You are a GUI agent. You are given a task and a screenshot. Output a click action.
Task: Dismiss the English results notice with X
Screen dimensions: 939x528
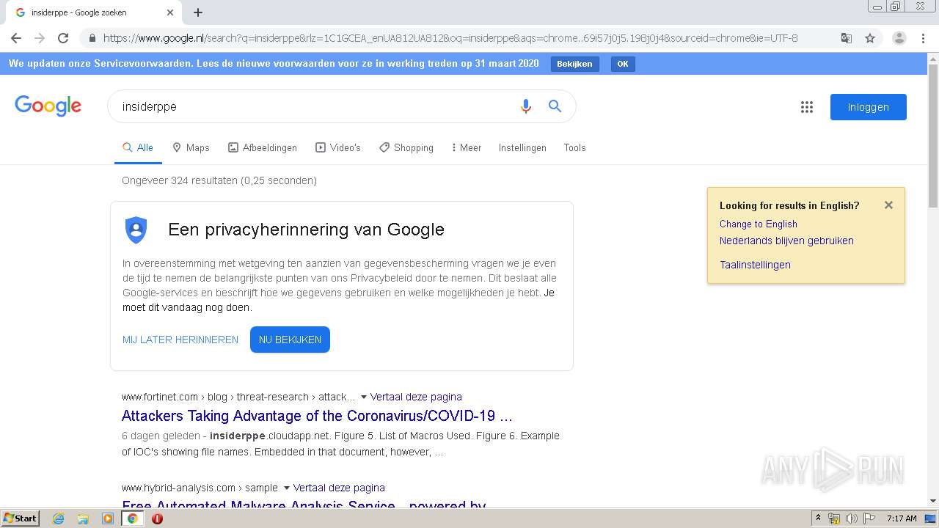[888, 205]
